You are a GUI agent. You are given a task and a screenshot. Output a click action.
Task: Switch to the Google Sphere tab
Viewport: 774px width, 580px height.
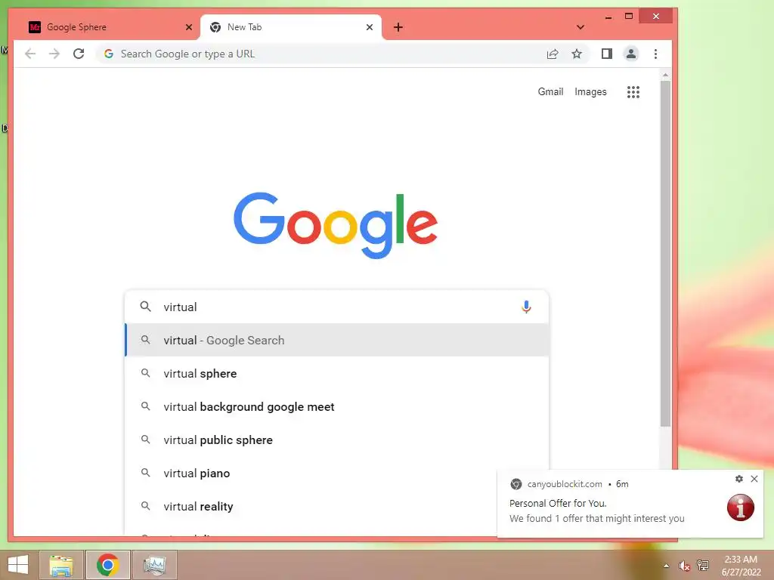coord(106,27)
